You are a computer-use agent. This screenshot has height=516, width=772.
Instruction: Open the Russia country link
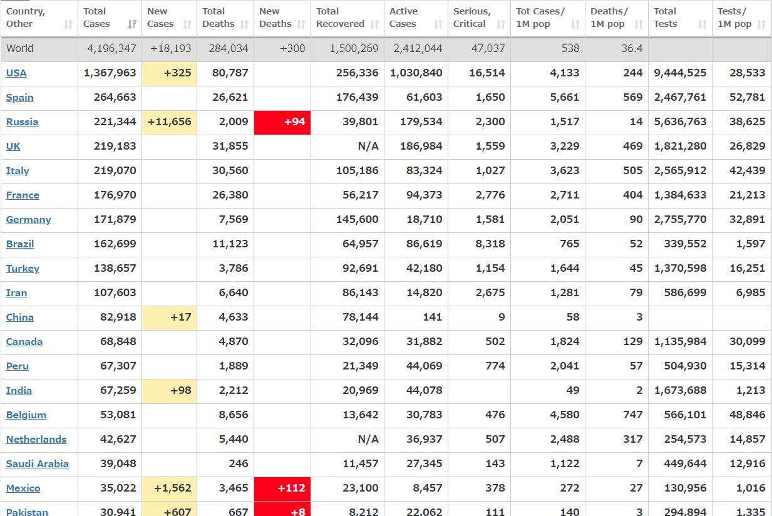coord(22,122)
